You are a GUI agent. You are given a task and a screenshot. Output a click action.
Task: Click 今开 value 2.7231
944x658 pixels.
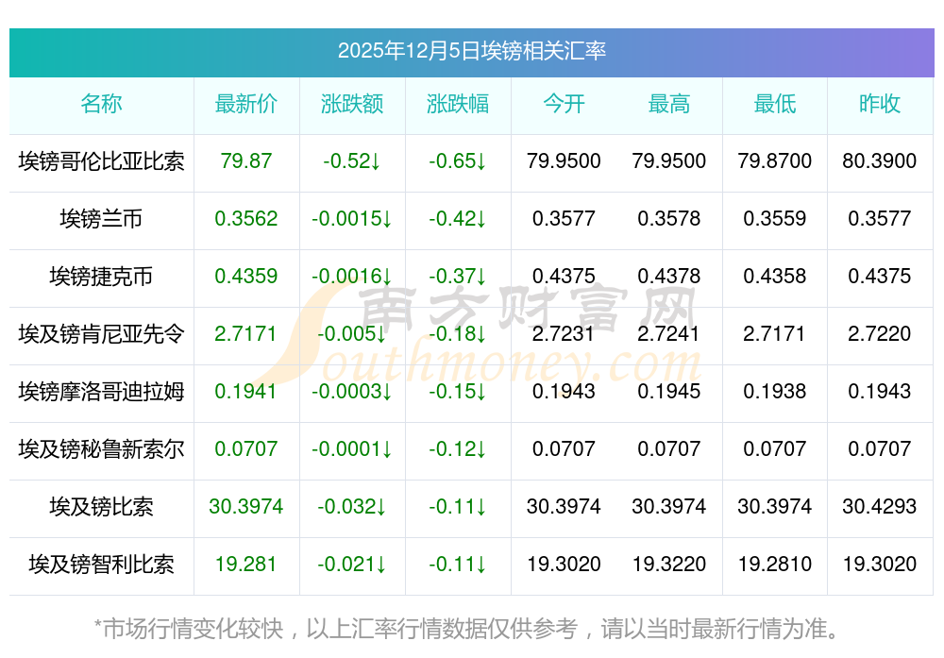tap(564, 334)
